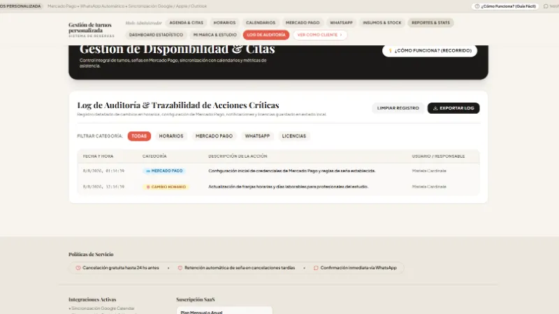Screen dimensions: 559x314
Task: Filter log by Todas category
Action: [139, 136]
